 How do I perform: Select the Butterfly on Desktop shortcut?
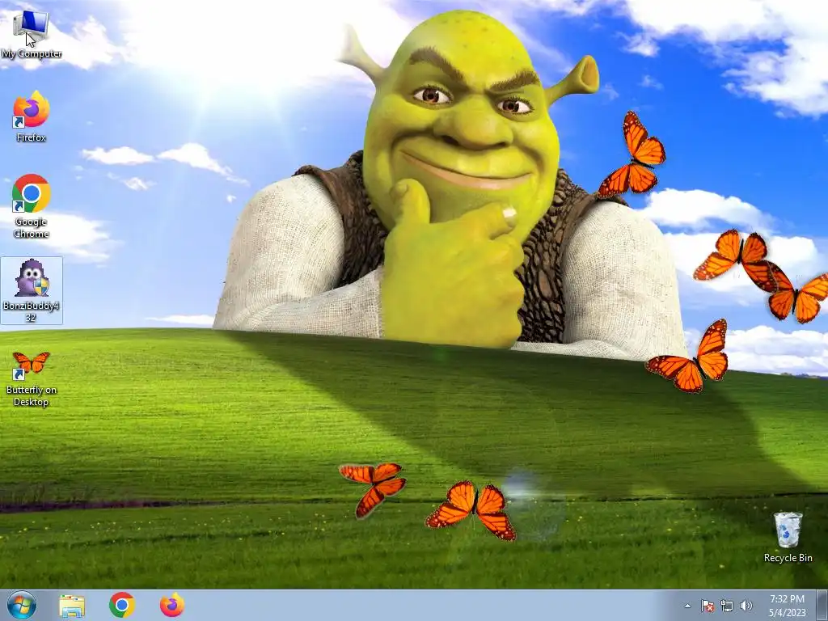(x=32, y=378)
